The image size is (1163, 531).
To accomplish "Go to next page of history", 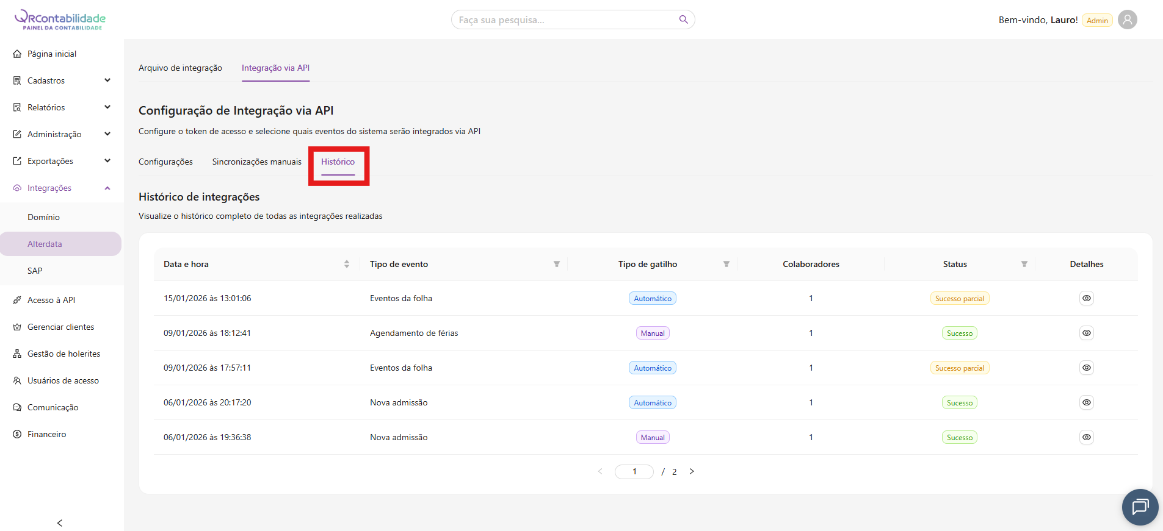I will [692, 471].
